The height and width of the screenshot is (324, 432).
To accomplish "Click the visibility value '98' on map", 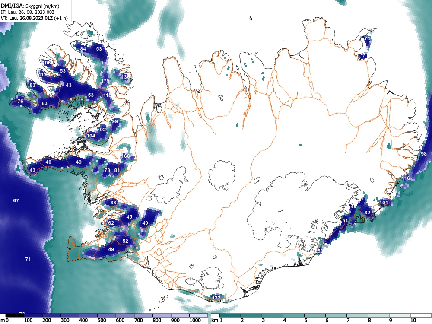I will 424,154.
